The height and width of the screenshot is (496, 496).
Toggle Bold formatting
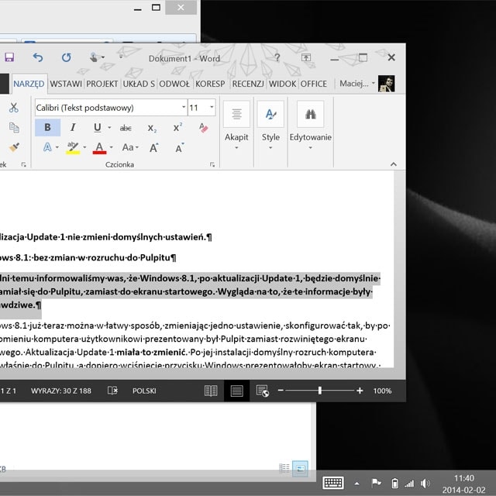(x=47, y=127)
